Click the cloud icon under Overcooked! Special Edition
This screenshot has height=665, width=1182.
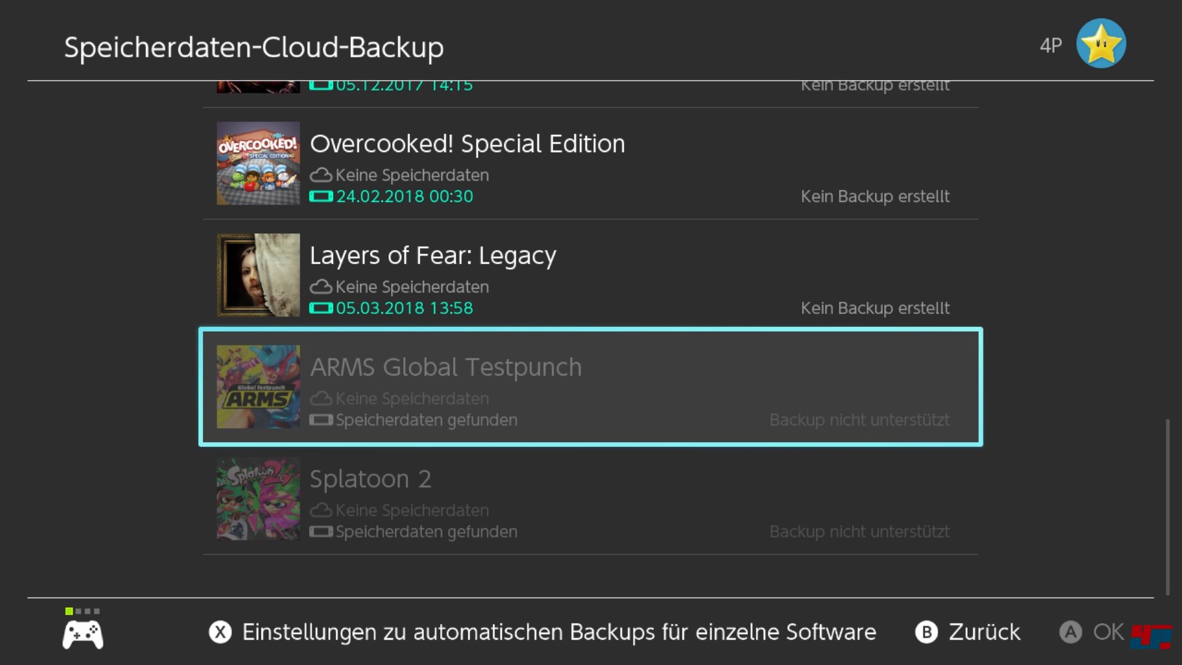(x=320, y=175)
